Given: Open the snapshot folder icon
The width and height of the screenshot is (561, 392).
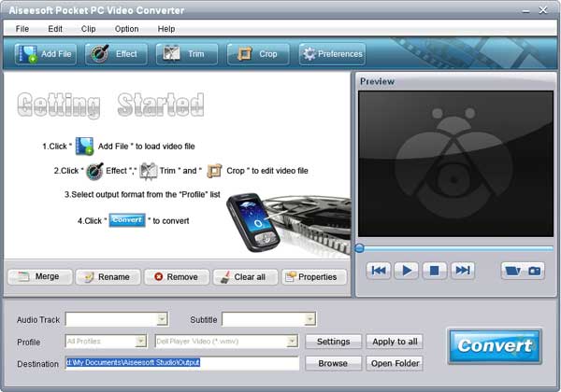Looking at the screenshot, I should [512, 271].
